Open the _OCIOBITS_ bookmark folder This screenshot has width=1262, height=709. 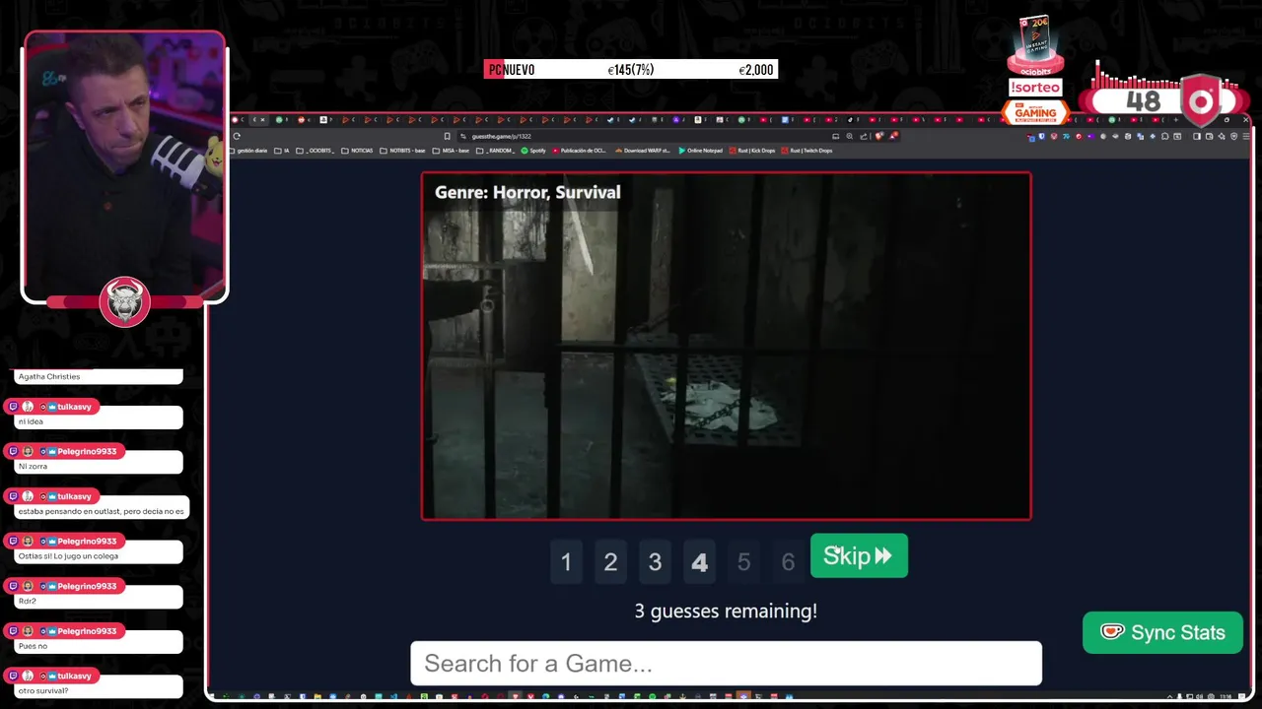pos(315,151)
